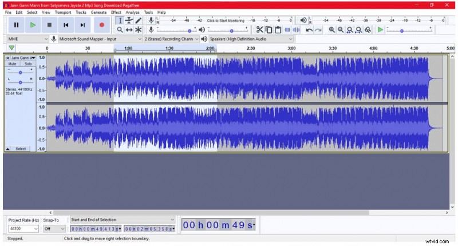Open the Speakers playback device dropdown
The width and height of the screenshot is (458, 246).
click(251, 39)
